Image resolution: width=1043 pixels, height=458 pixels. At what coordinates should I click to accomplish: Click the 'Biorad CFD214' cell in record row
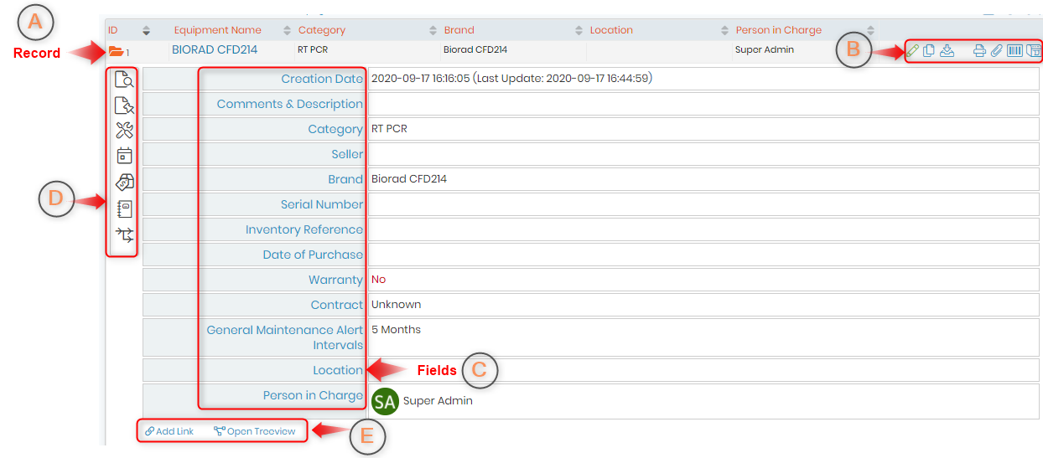tap(475, 50)
